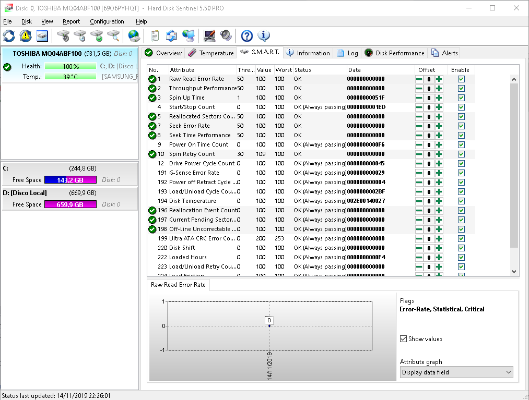This screenshot has height=400, width=529.
Task: Open the Disk menu
Action: pos(27,21)
